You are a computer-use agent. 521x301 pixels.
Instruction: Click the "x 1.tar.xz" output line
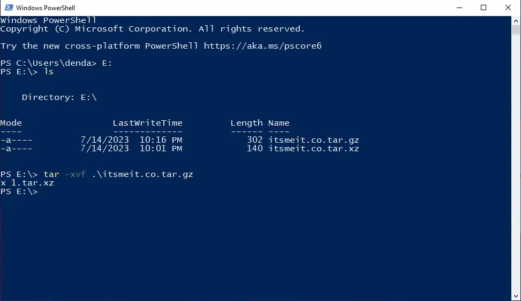coord(27,183)
